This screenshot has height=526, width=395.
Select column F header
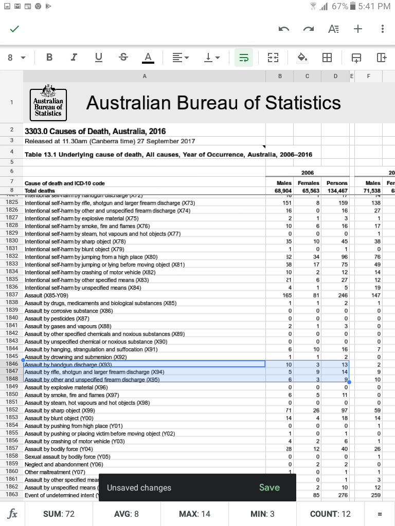pyautogui.click(x=368, y=76)
